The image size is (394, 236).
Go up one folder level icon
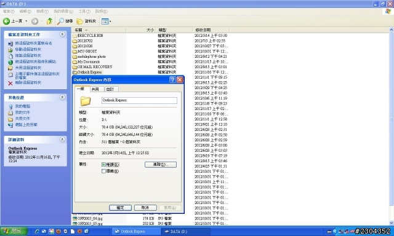(49, 22)
